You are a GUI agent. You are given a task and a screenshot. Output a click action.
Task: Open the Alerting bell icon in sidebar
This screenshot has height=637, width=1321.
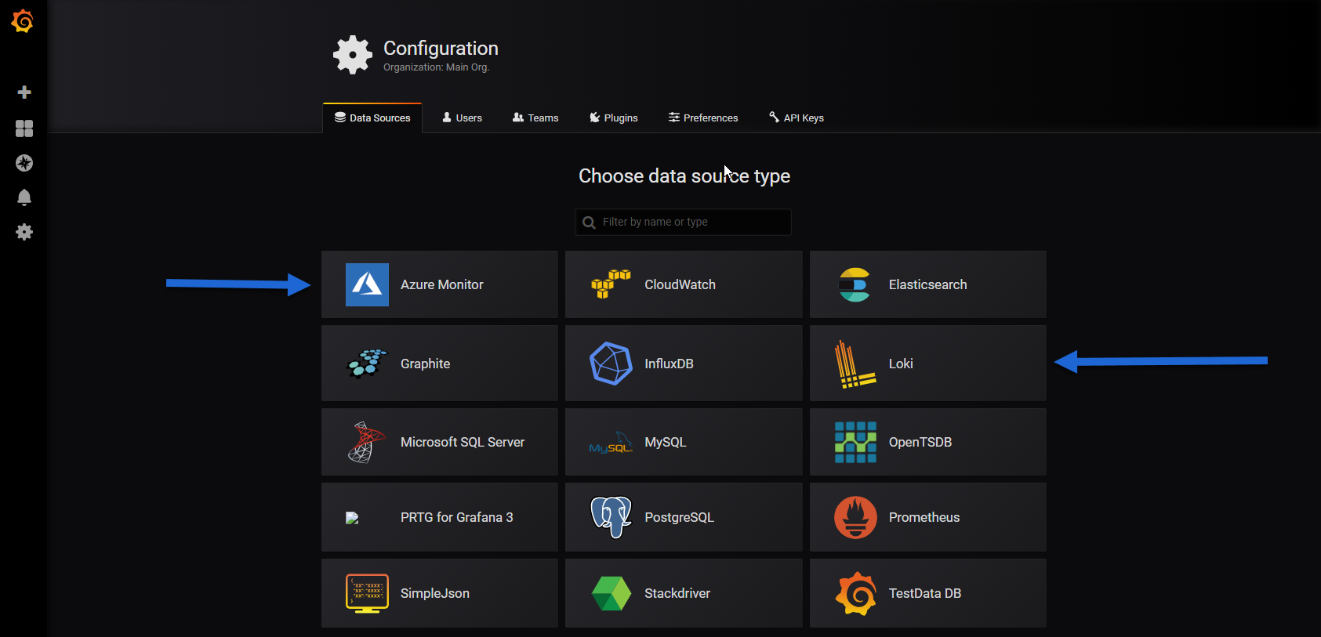coord(24,197)
